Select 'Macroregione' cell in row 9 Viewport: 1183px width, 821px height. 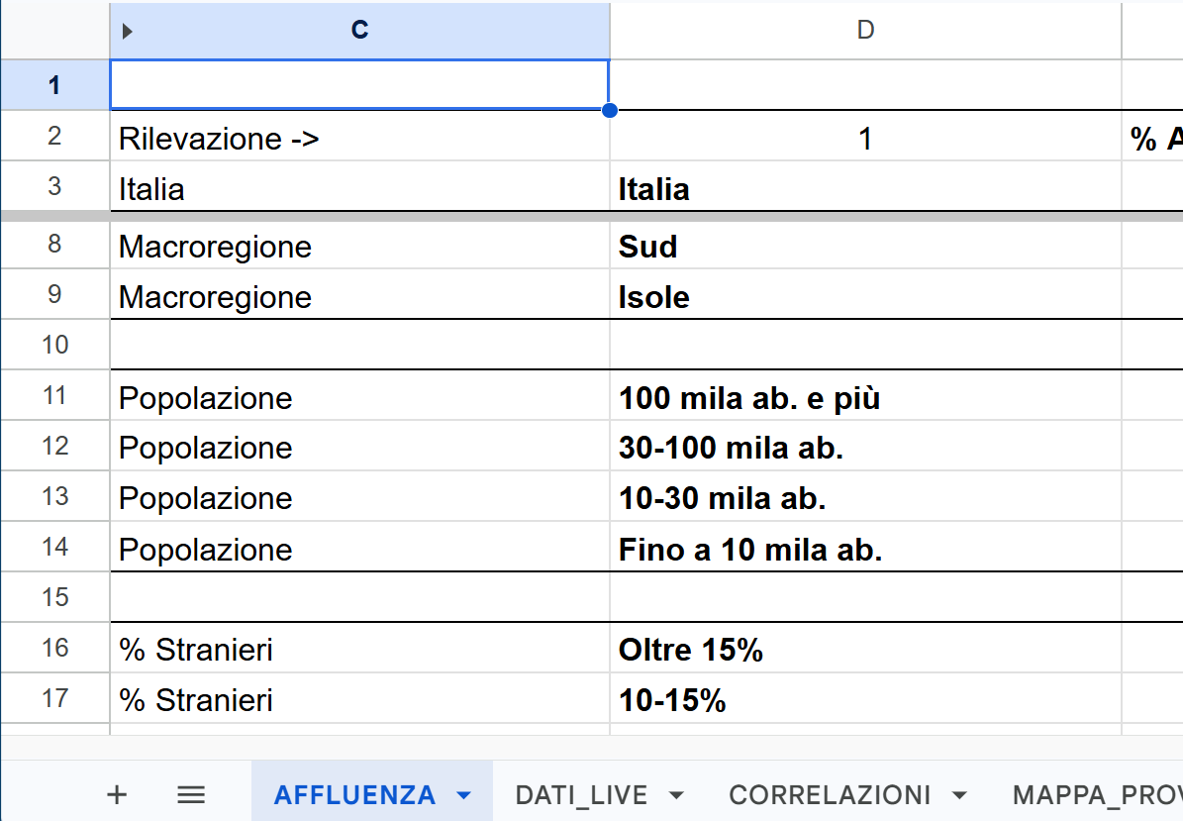click(360, 294)
